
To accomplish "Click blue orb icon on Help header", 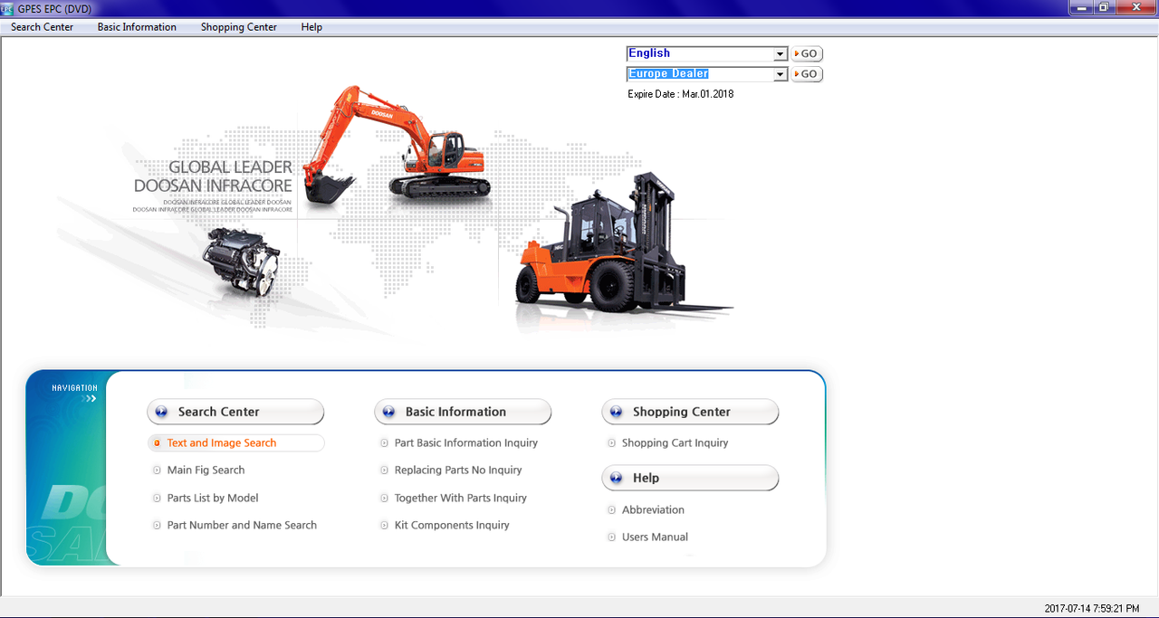I will point(617,478).
